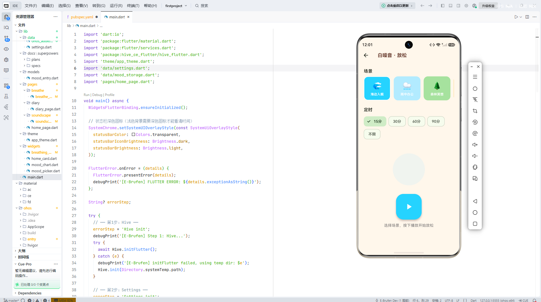The image size is (541, 302).
Task: Click the emulator back triangle button
Action: coord(475,201)
